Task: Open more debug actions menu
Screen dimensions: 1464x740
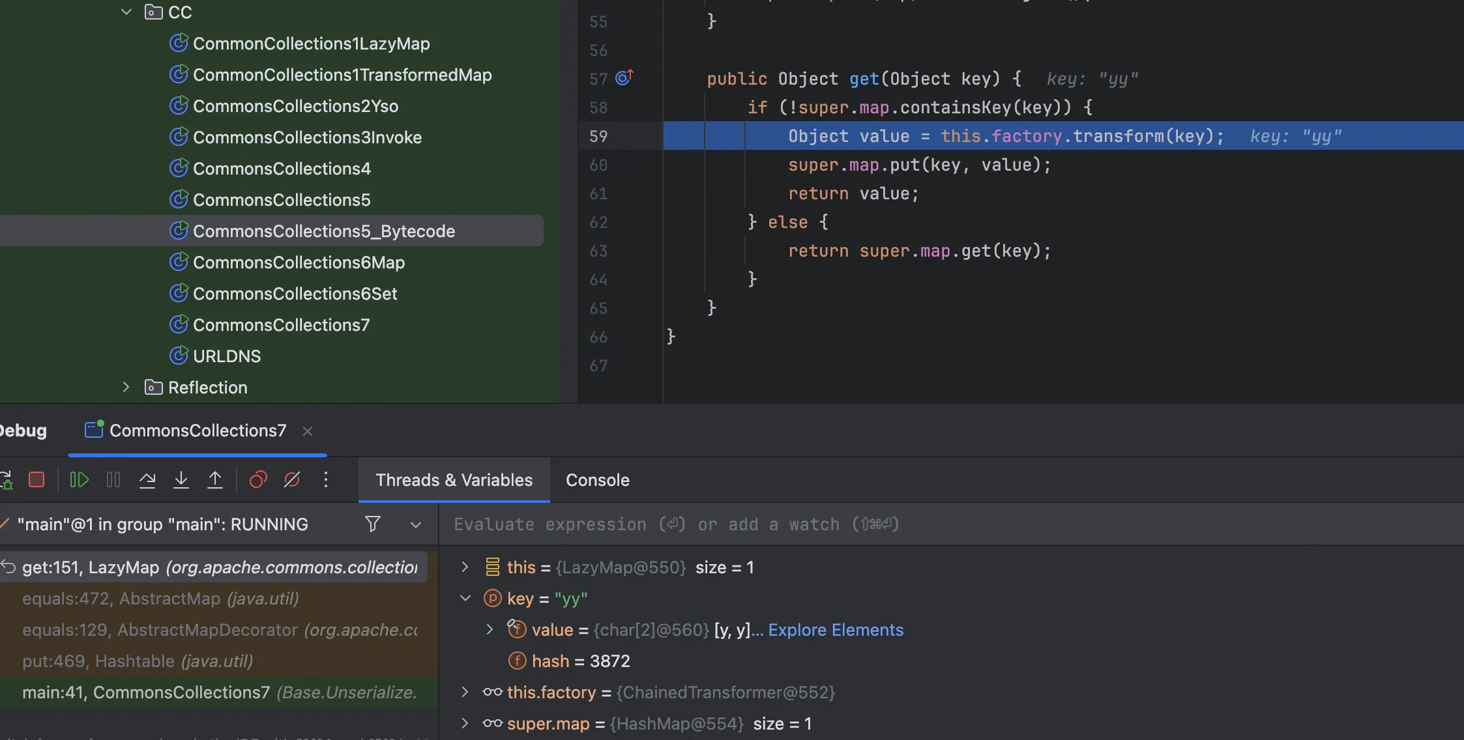Action: (x=326, y=480)
